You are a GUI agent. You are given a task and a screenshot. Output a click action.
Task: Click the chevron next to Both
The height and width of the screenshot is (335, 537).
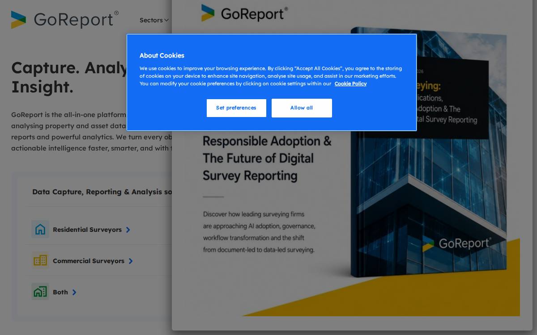[74, 292]
